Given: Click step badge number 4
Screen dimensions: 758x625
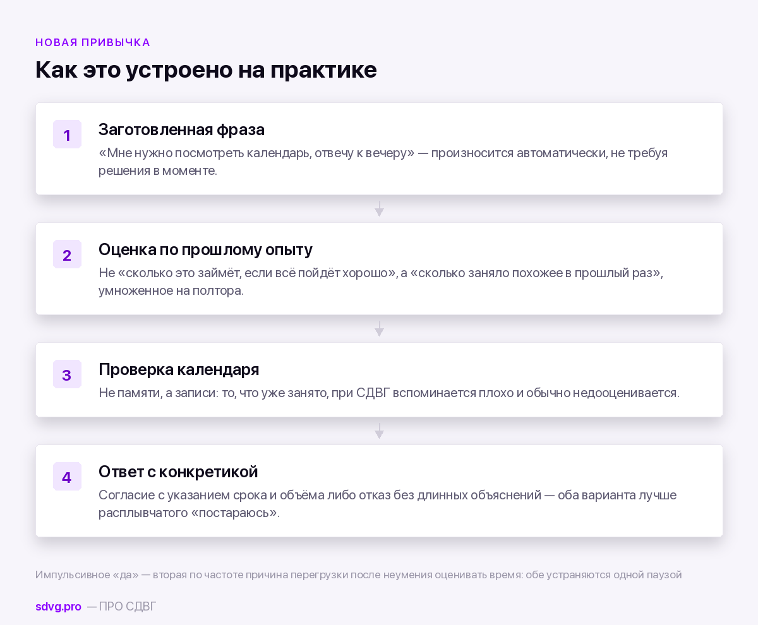Looking at the screenshot, I should pyautogui.click(x=67, y=477).
